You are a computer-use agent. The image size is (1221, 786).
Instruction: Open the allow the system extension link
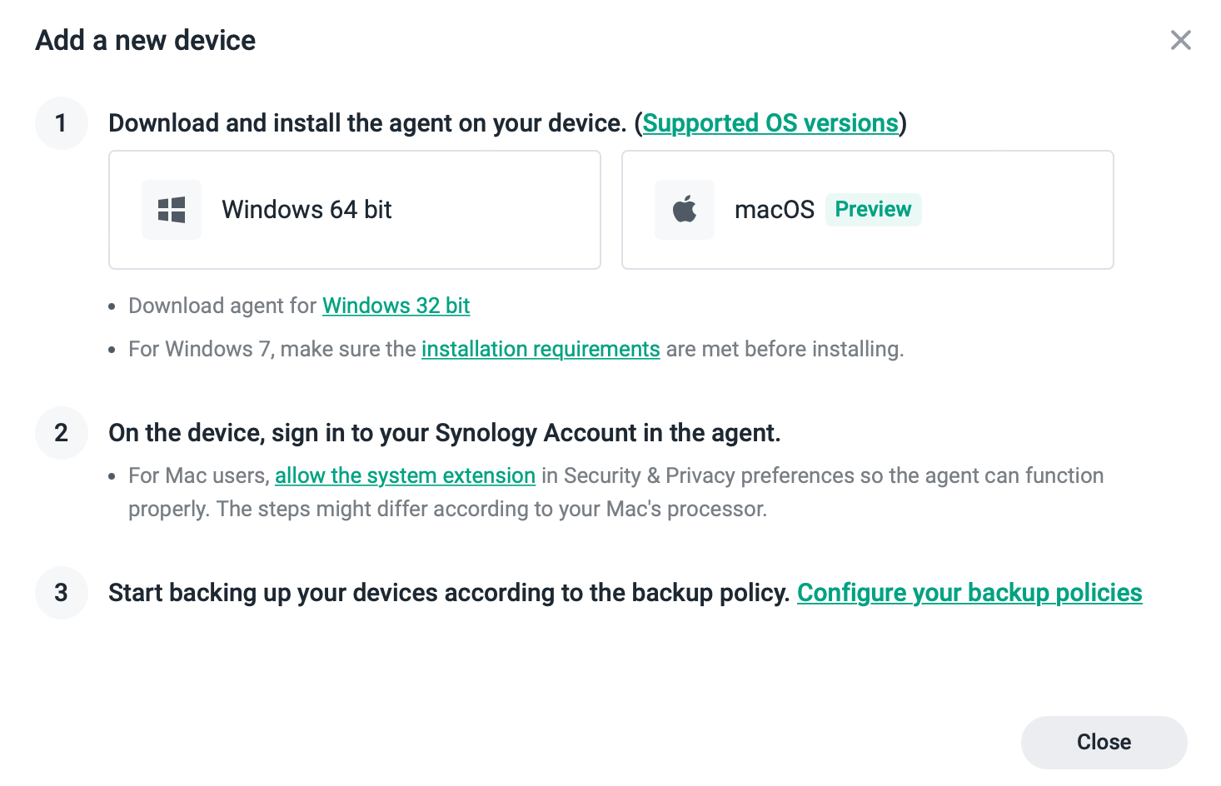tap(405, 475)
